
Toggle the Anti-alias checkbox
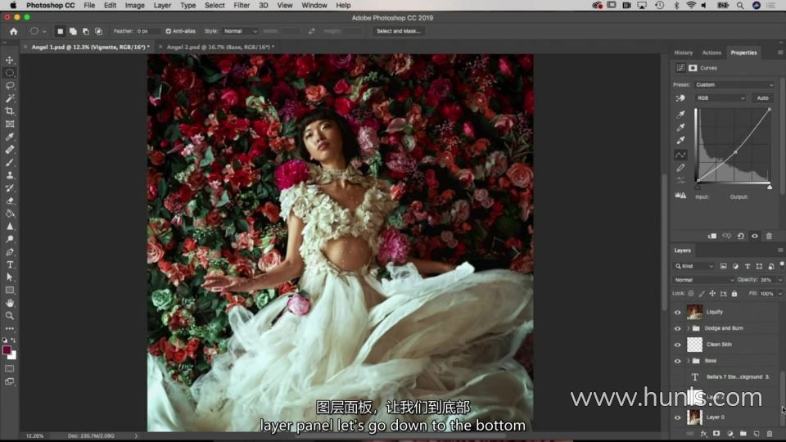point(169,31)
